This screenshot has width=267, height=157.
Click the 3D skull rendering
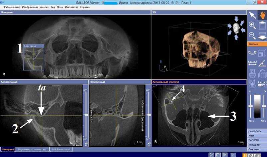[201, 49]
